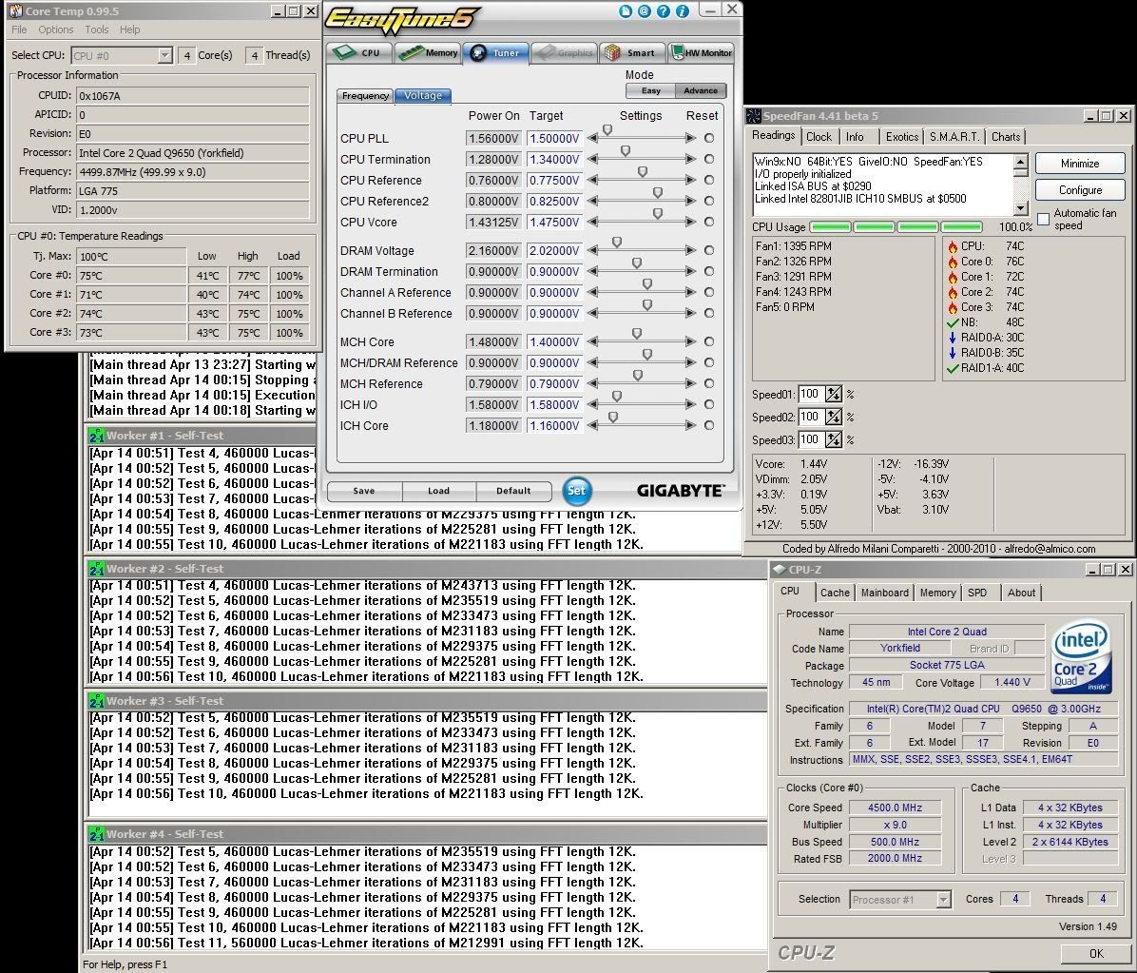The image size is (1137, 973).
Task: Click the Prime95 Worker #1 window icon
Action: [96, 436]
